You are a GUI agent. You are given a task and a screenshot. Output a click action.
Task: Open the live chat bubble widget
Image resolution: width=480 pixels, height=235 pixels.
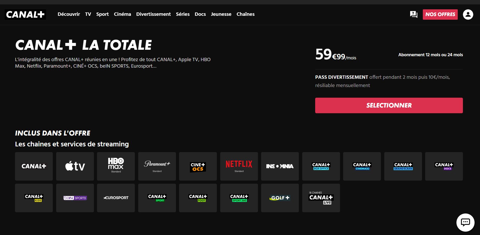(x=465, y=222)
